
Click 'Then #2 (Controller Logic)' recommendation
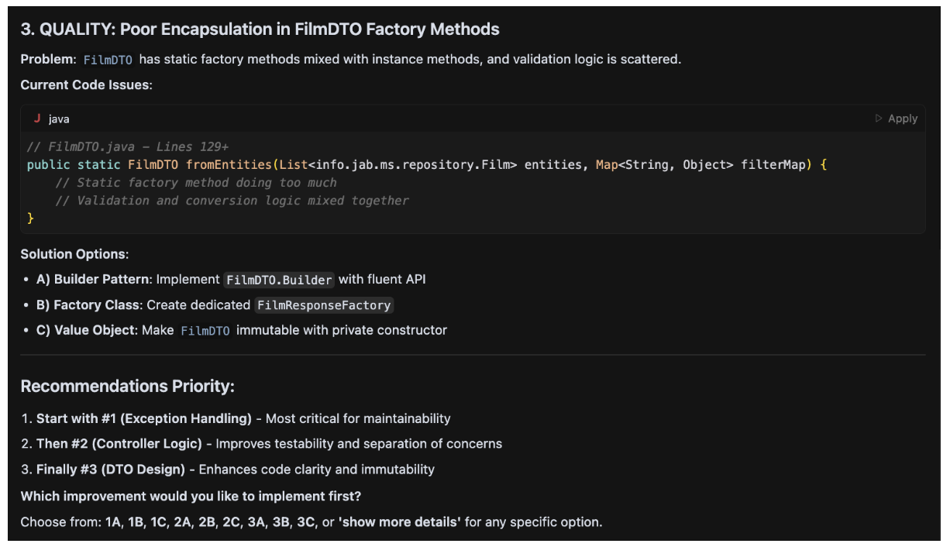click(119, 444)
